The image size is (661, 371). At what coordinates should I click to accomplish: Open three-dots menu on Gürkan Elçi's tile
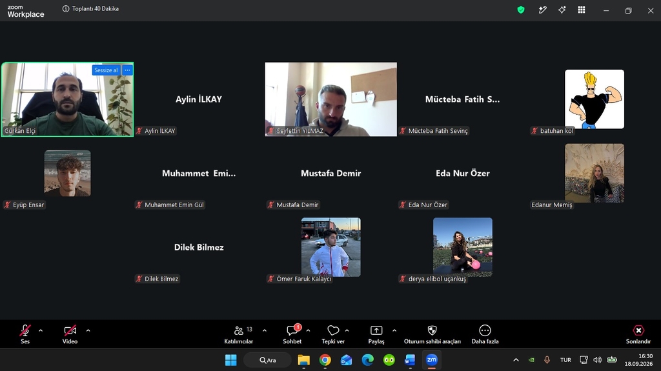(127, 70)
